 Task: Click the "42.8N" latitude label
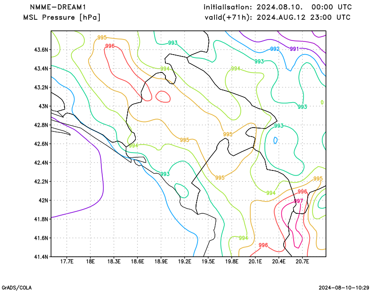[x=41, y=125]
